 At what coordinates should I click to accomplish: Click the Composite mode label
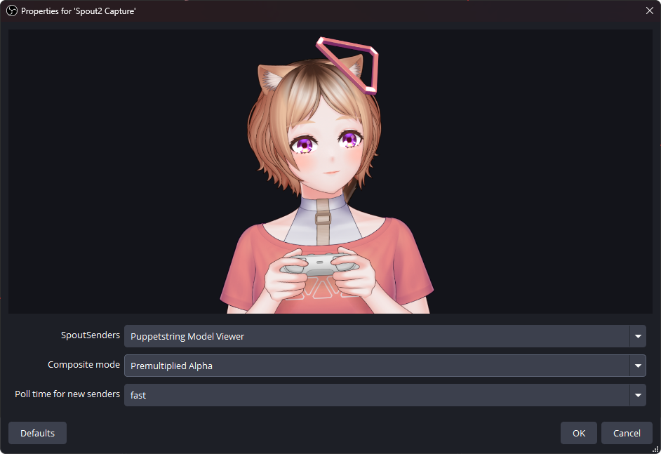pyautogui.click(x=84, y=365)
